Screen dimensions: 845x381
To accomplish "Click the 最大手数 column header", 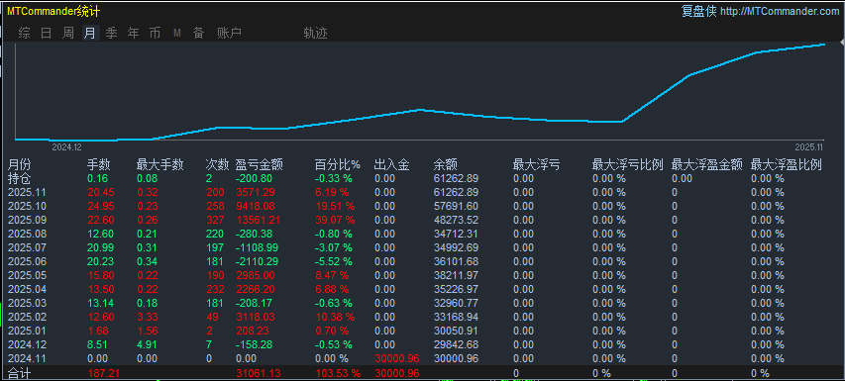I will (160, 165).
